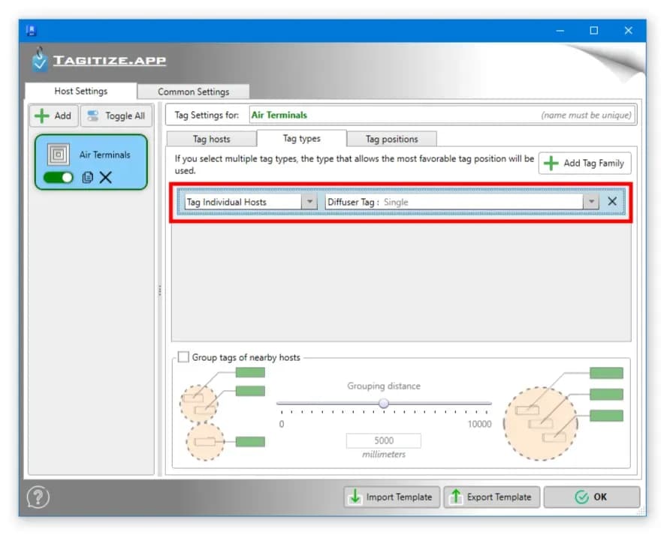The height and width of the screenshot is (538, 667).
Task: Click the Add host button
Action: pyautogui.click(x=53, y=116)
